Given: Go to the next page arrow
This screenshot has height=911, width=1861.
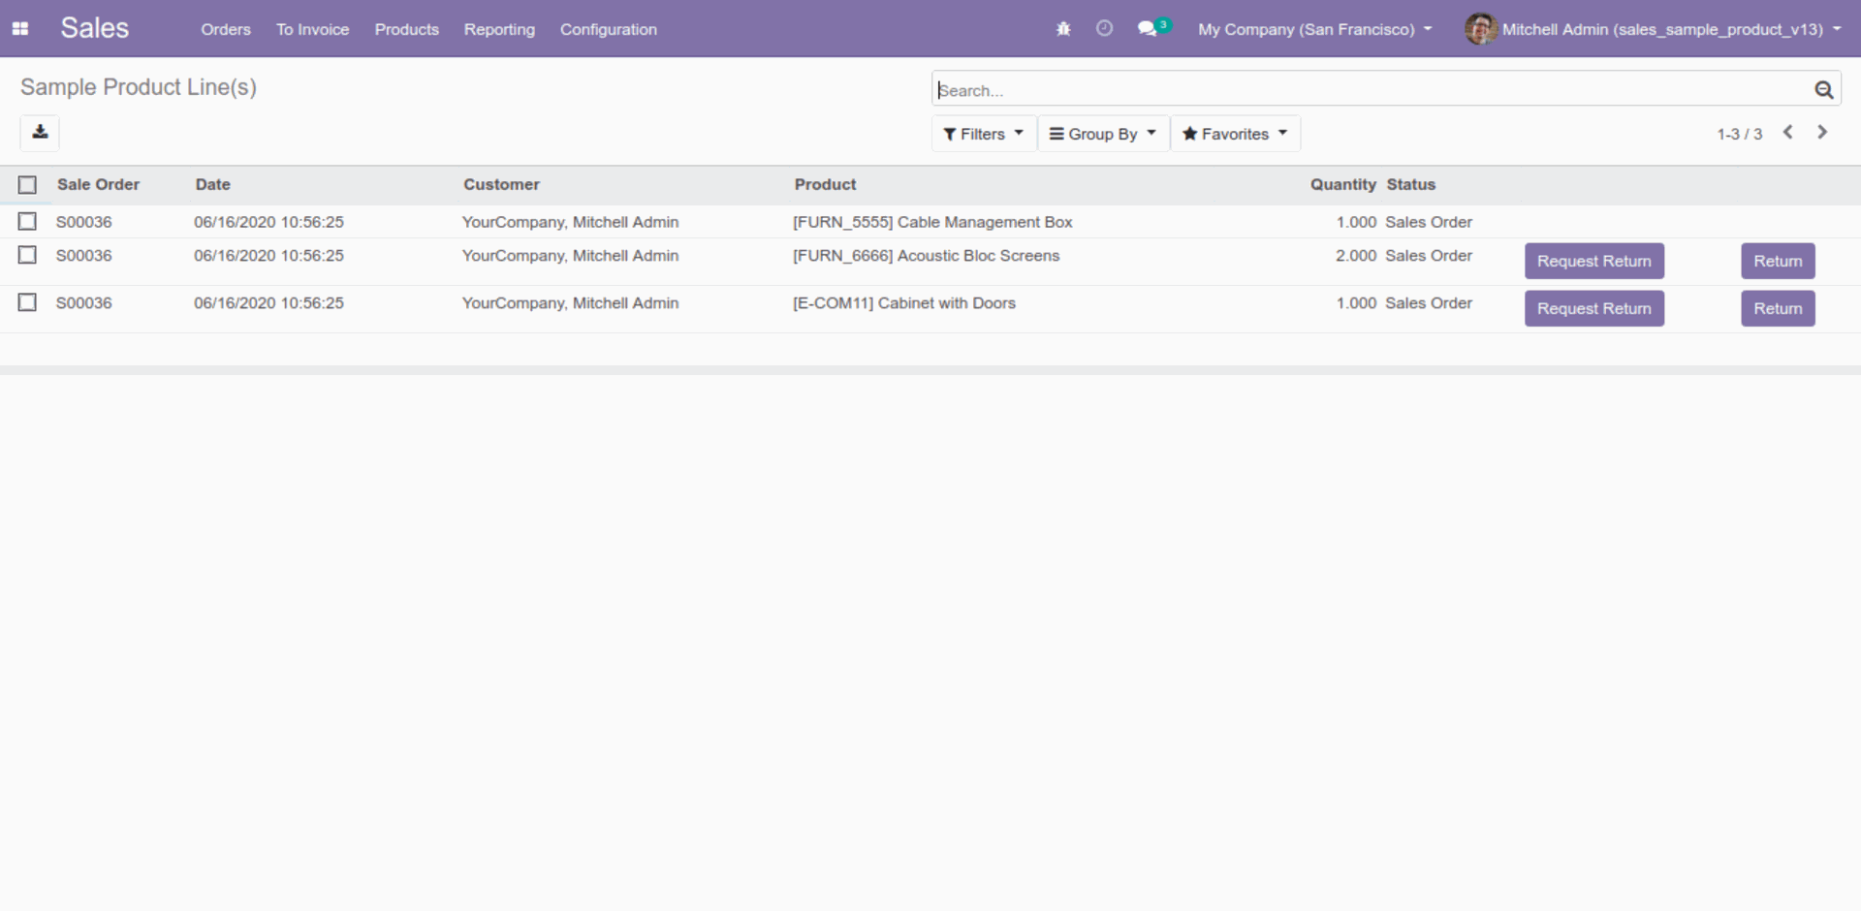Looking at the screenshot, I should [x=1822, y=133].
